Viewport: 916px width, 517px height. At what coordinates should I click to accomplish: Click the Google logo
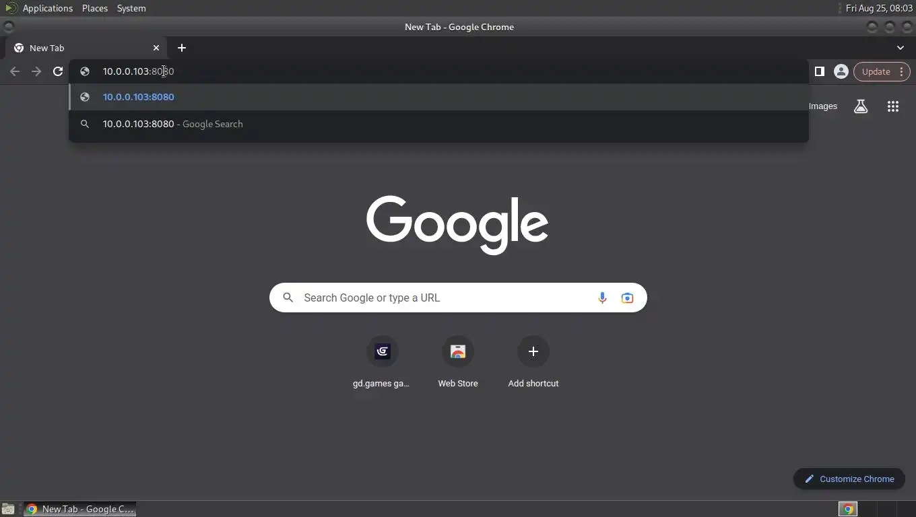[x=457, y=225]
